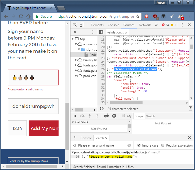Show more DevTools tabs
Image resolution: width=195 pixels, height=170 pixels.
tap(156, 25)
